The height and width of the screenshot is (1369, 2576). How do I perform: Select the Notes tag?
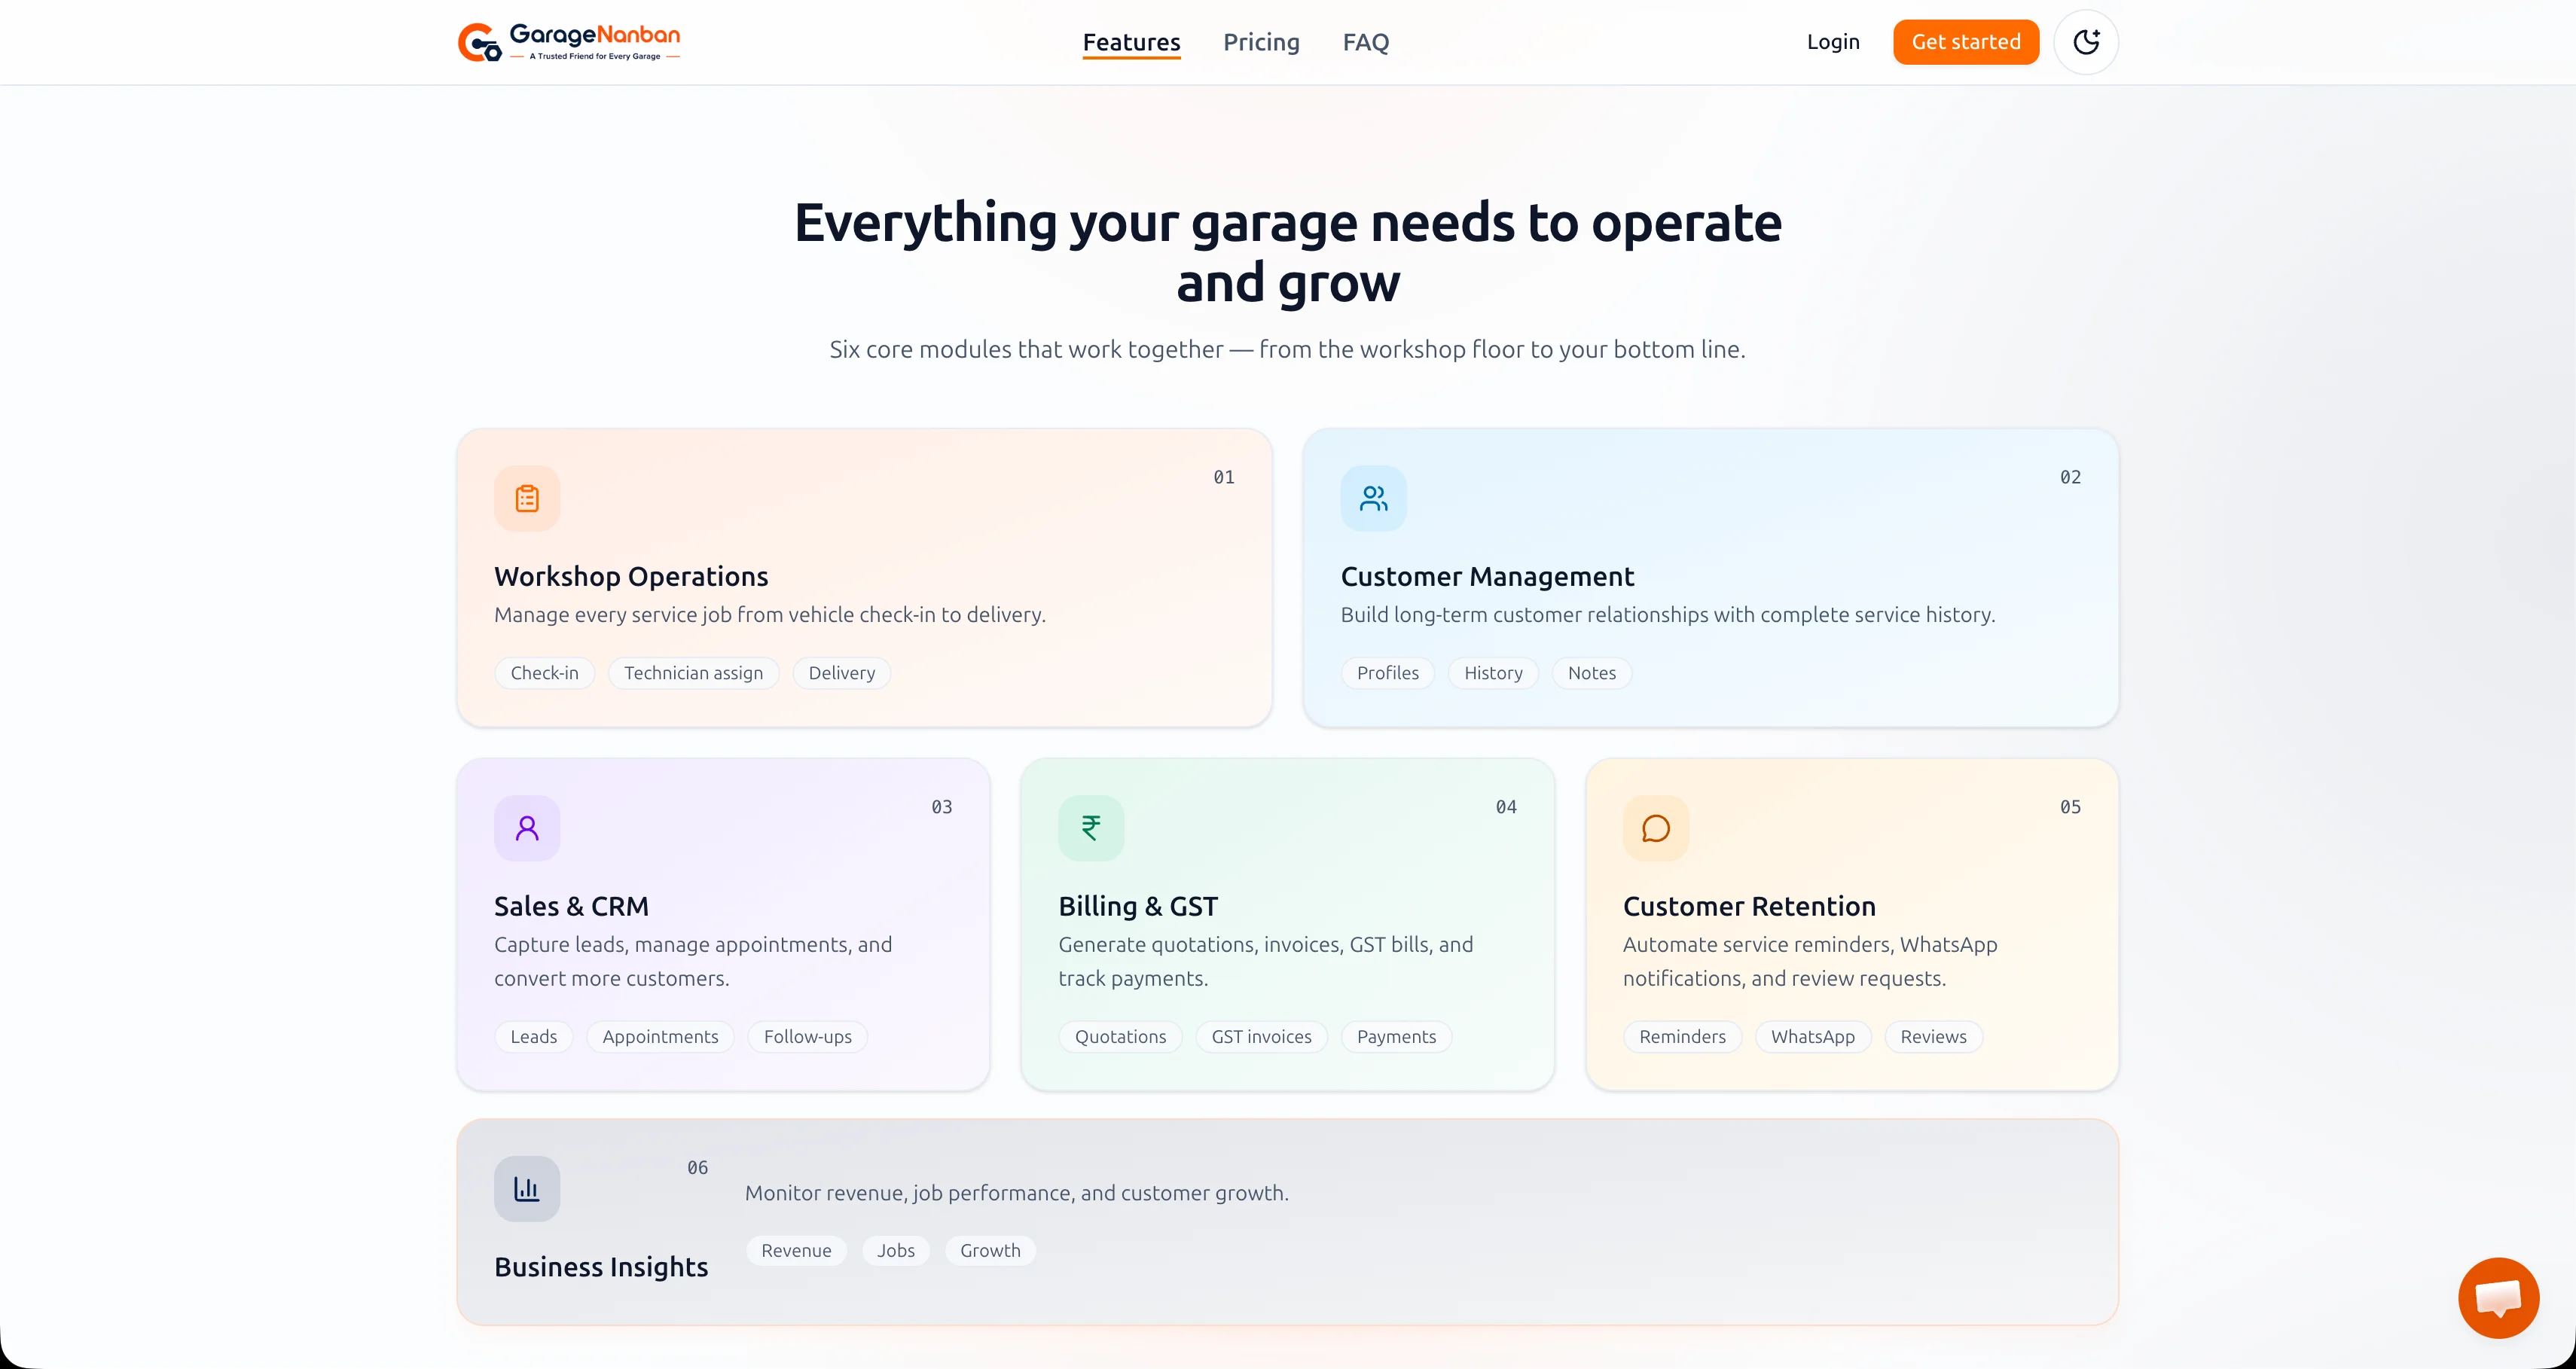(1591, 673)
